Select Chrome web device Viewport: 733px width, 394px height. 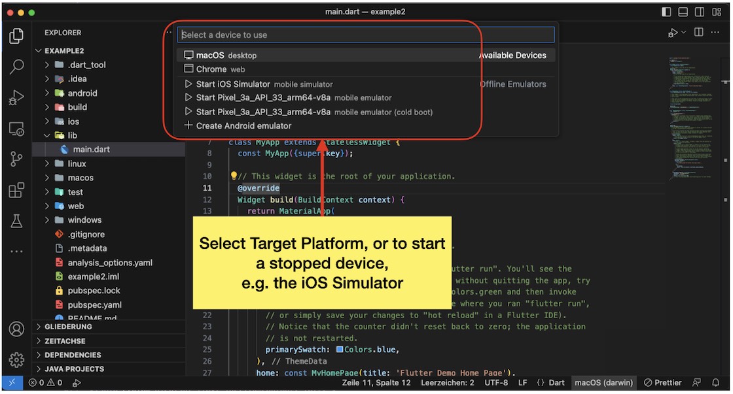coord(366,69)
